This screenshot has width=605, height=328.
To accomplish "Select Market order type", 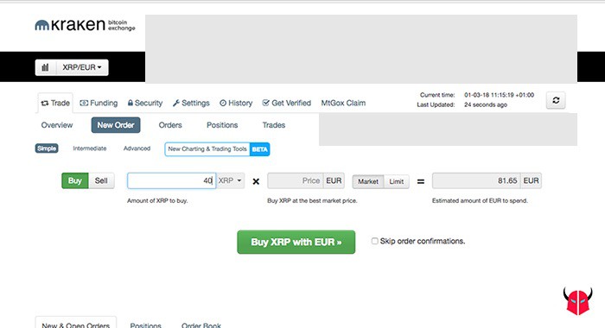I will coord(368,181).
